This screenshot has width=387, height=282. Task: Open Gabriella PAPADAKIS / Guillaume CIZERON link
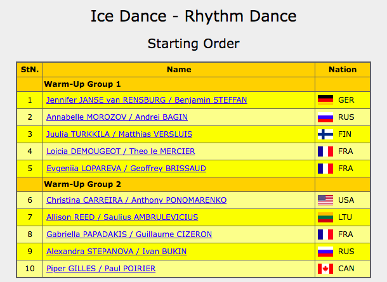(x=129, y=234)
